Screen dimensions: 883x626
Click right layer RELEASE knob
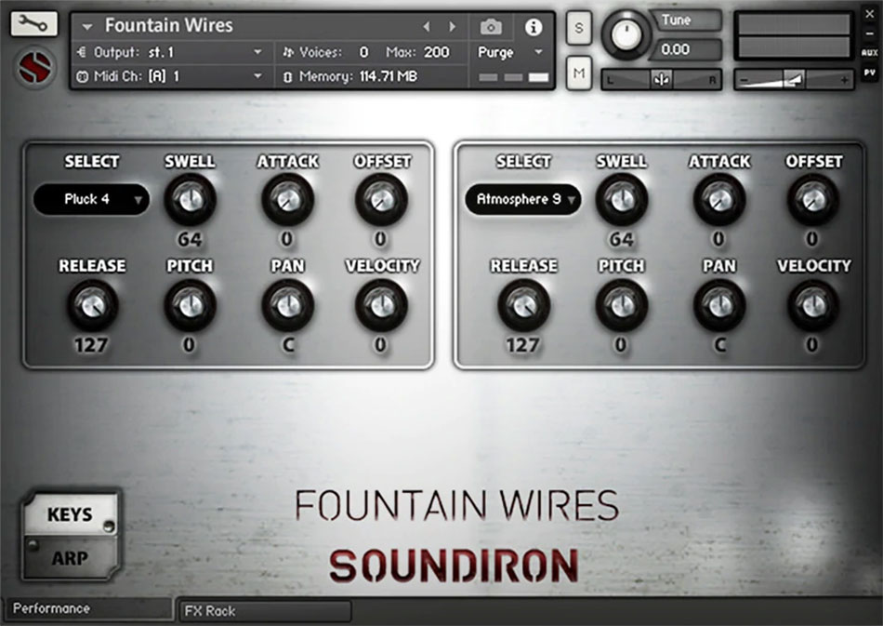coord(523,305)
